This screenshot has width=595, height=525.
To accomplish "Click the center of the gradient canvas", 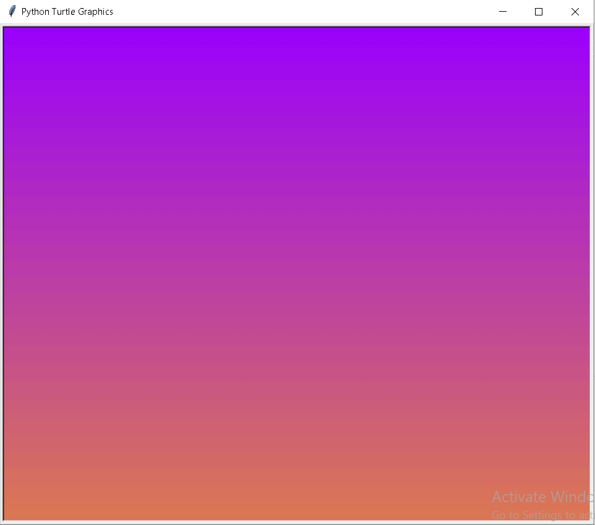I will click(x=297, y=272).
